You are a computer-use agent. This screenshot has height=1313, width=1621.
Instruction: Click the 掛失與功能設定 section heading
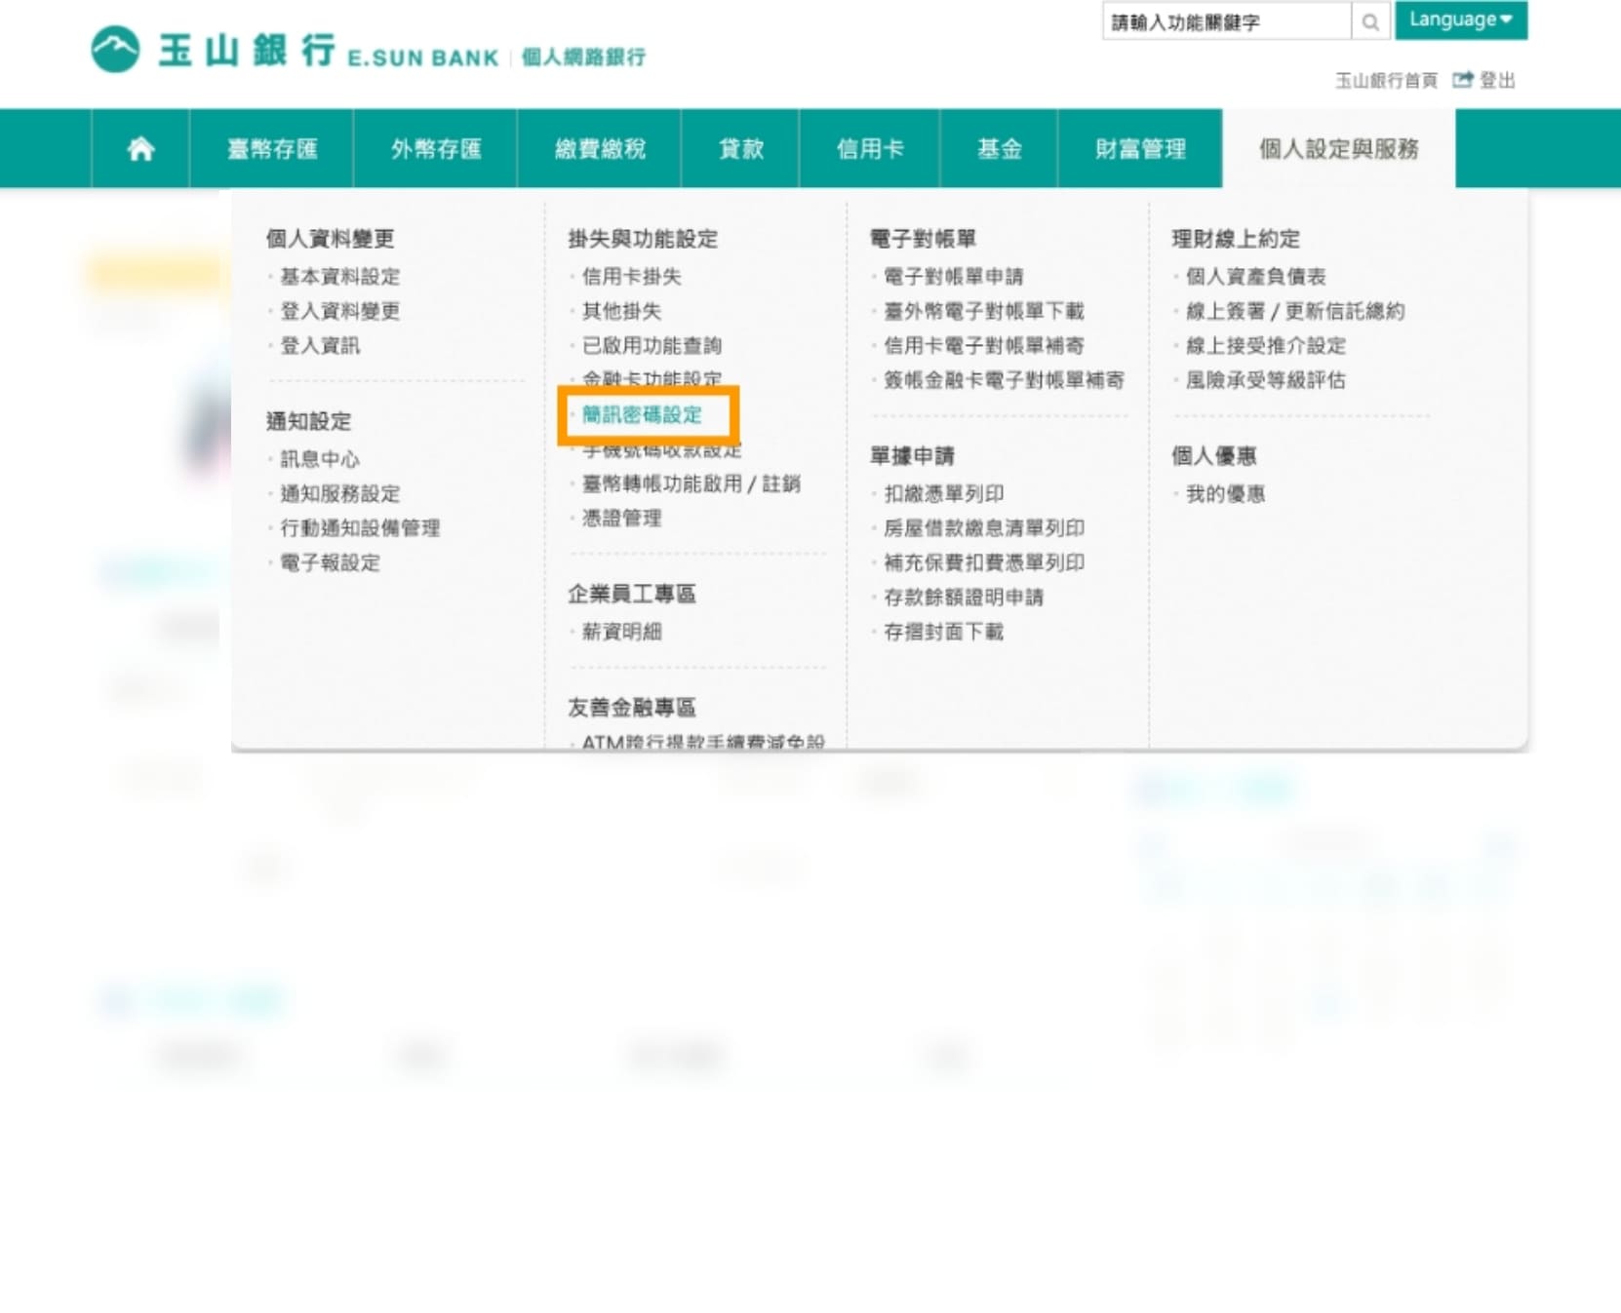click(642, 239)
